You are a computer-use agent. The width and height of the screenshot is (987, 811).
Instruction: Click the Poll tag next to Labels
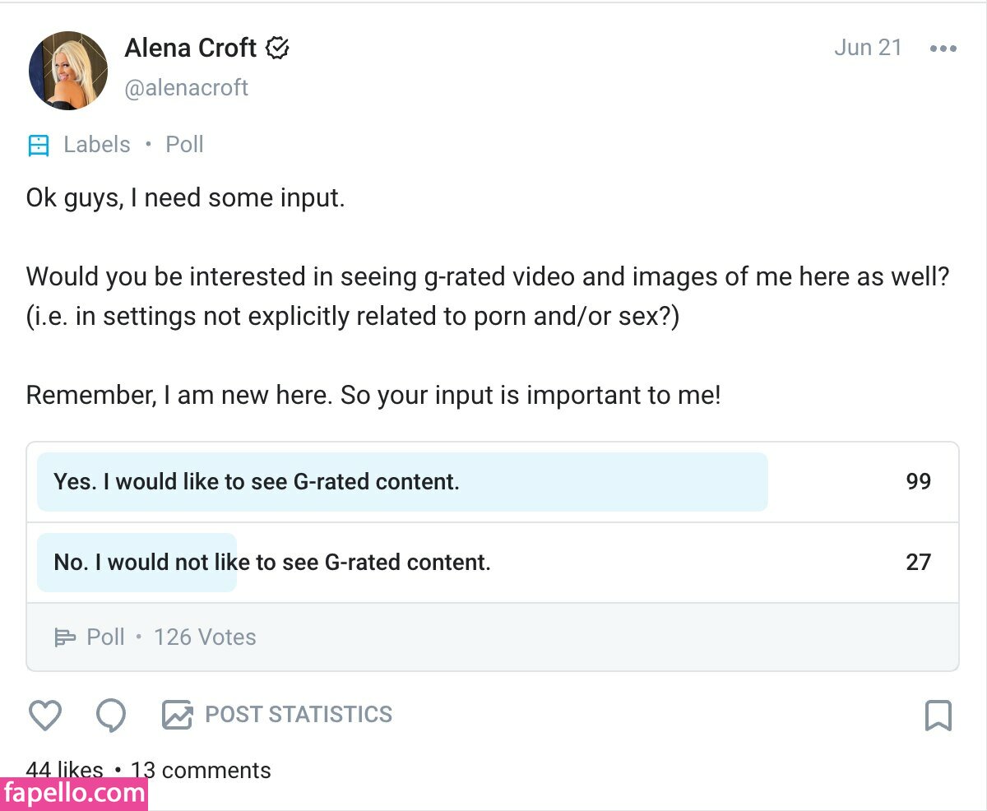(x=184, y=145)
